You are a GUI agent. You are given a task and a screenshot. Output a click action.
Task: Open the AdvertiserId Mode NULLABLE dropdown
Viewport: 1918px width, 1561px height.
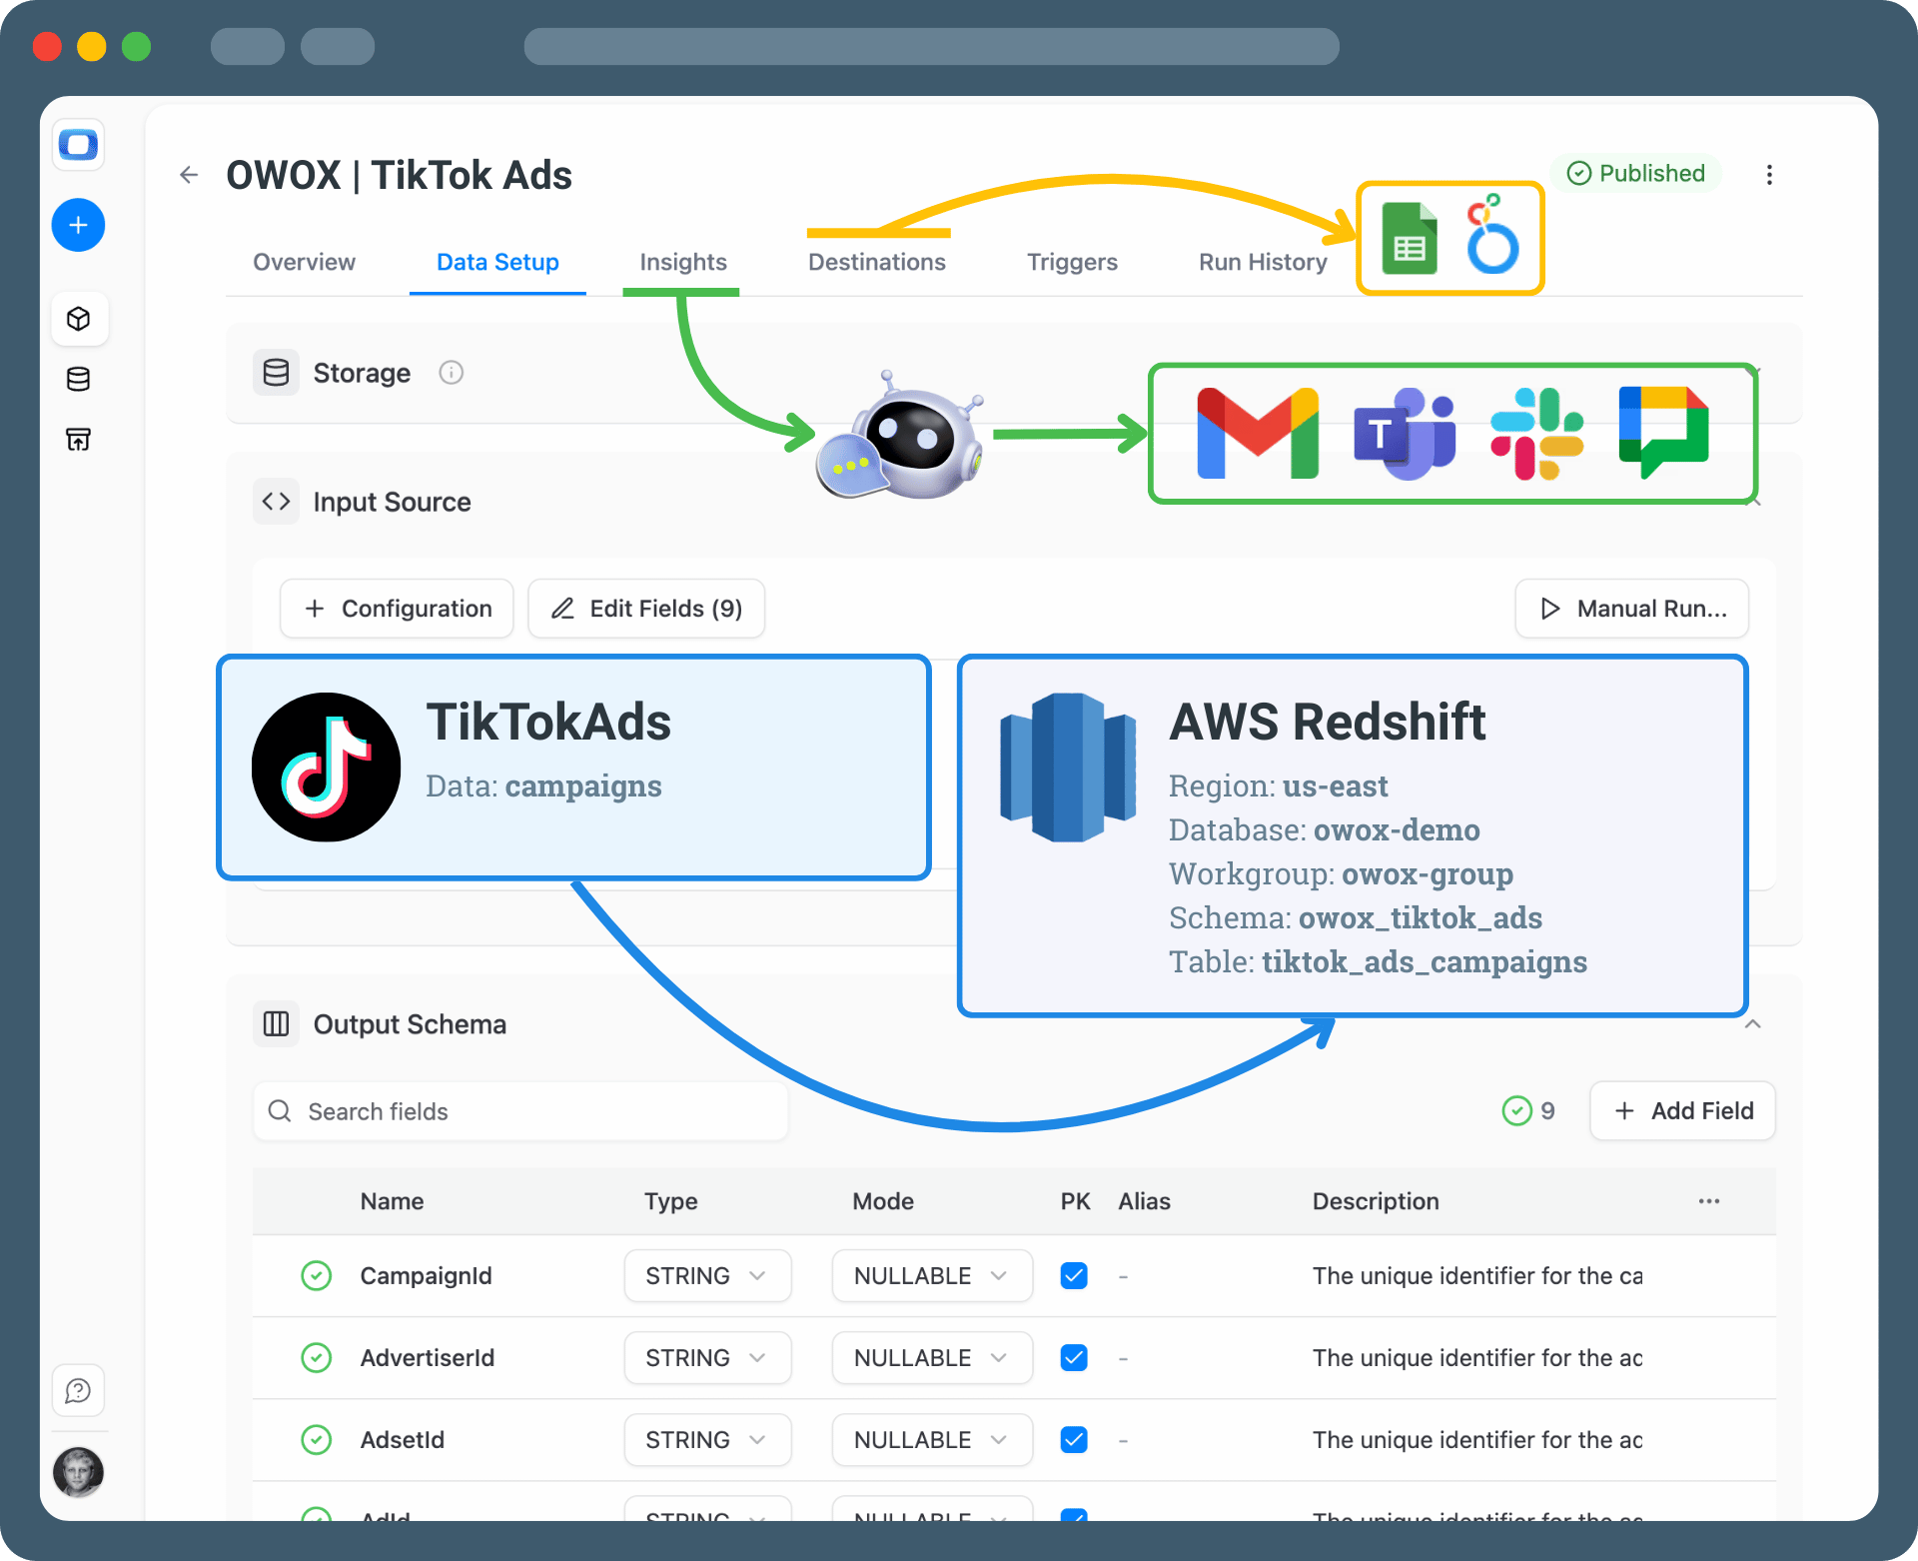[x=931, y=1358]
